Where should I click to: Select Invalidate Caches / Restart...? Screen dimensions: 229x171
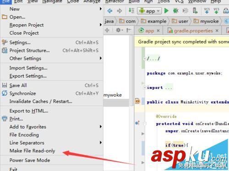point(52,101)
